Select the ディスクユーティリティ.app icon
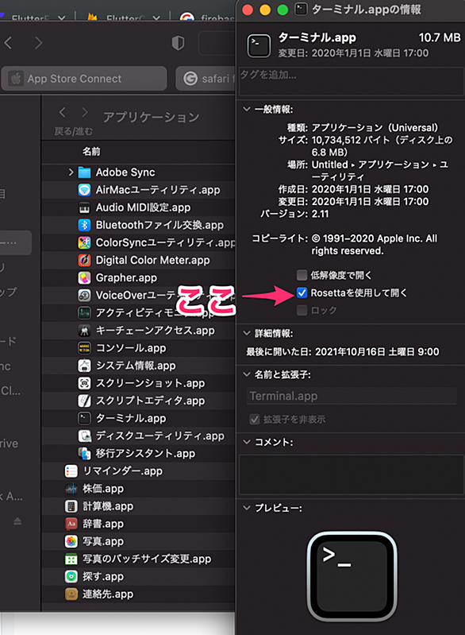The image size is (465, 635). click(x=84, y=436)
